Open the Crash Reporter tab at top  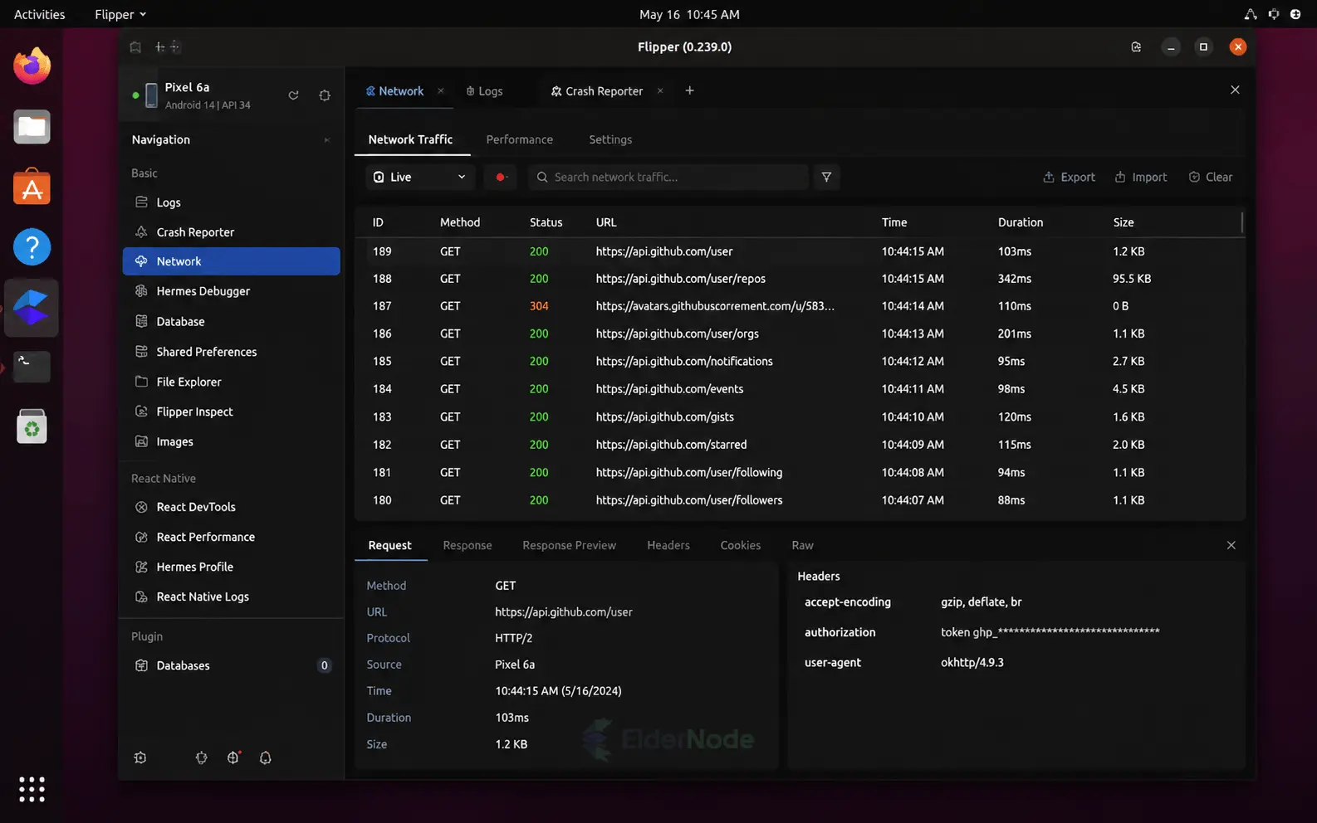(x=596, y=91)
